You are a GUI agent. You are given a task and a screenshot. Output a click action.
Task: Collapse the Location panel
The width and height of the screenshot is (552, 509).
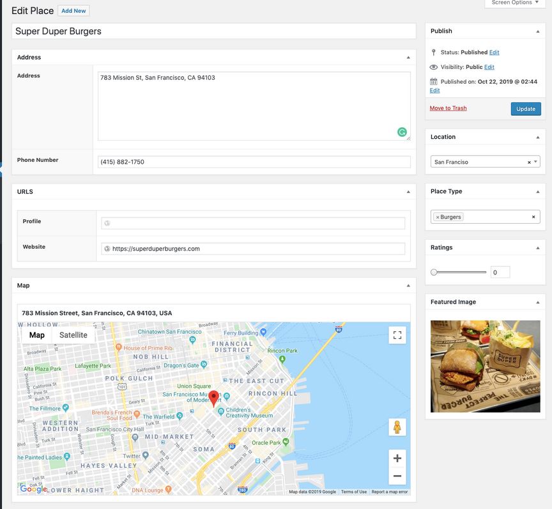tap(537, 137)
